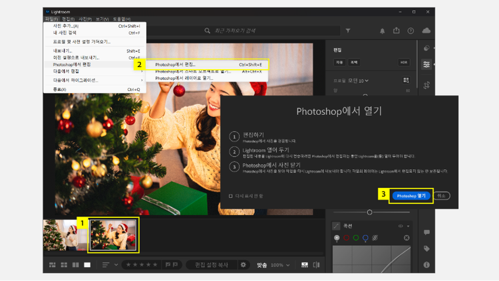The height and width of the screenshot is (281, 499).
Task: Open the sort options chevron
Action: click(x=116, y=265)
